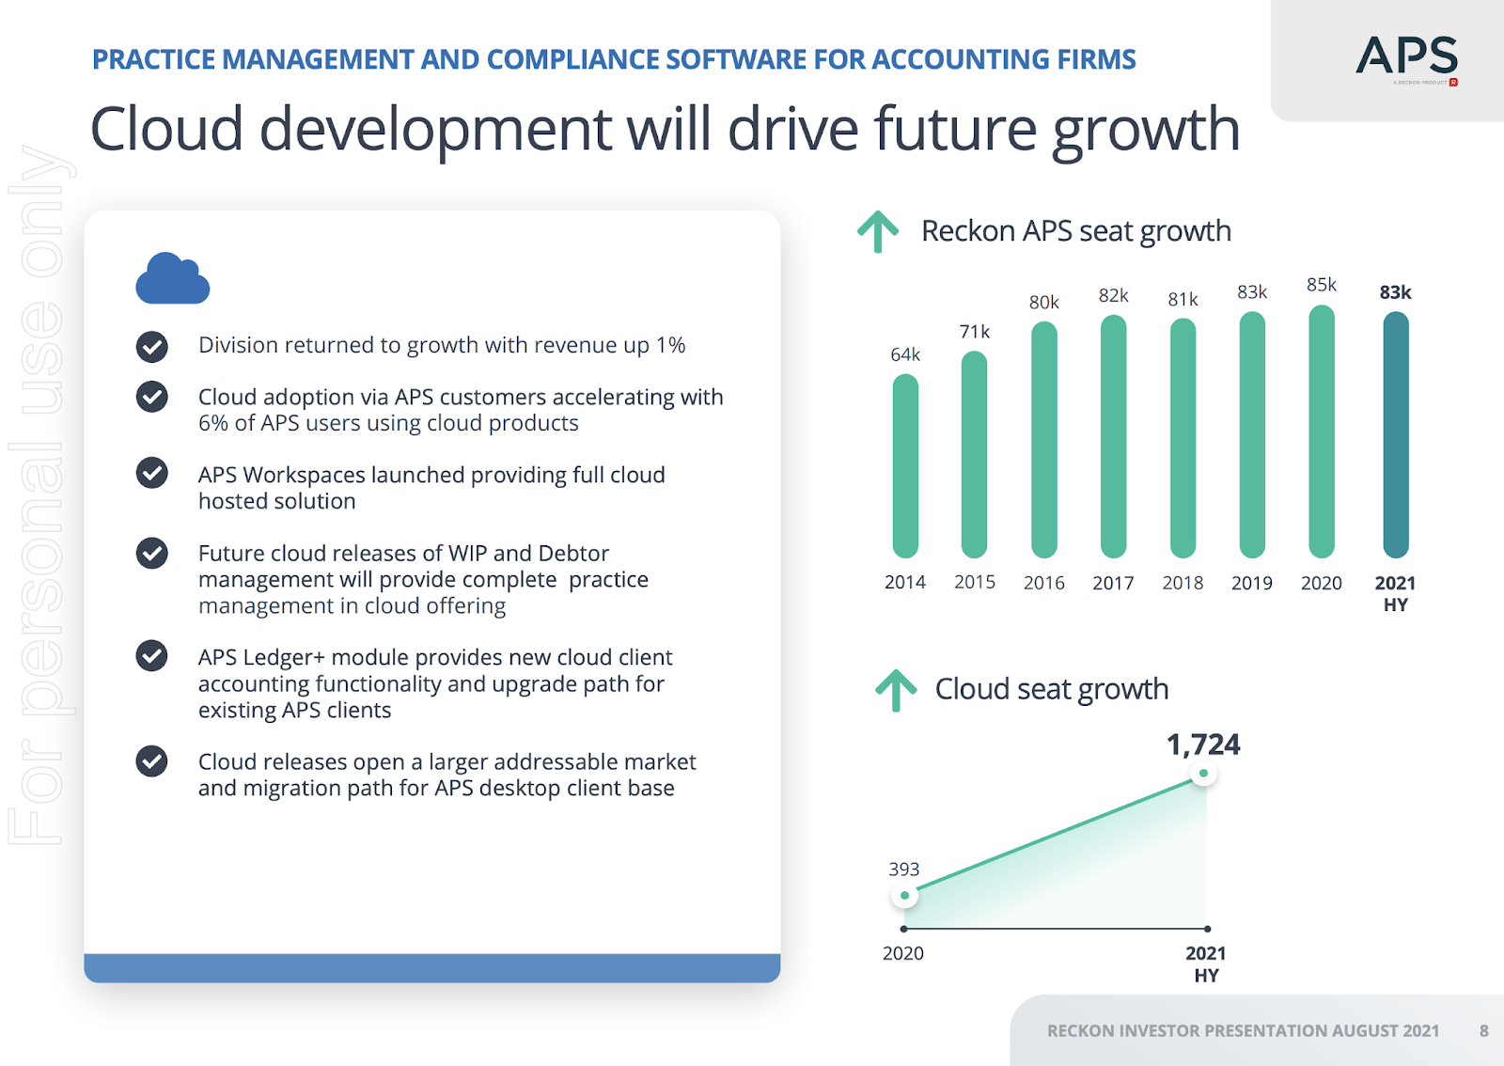Click the 'Reckon APS seat growth' chart title
Image resolution: width=1504 pixels, height=1066 pixels.
[x=1076, y=231]
